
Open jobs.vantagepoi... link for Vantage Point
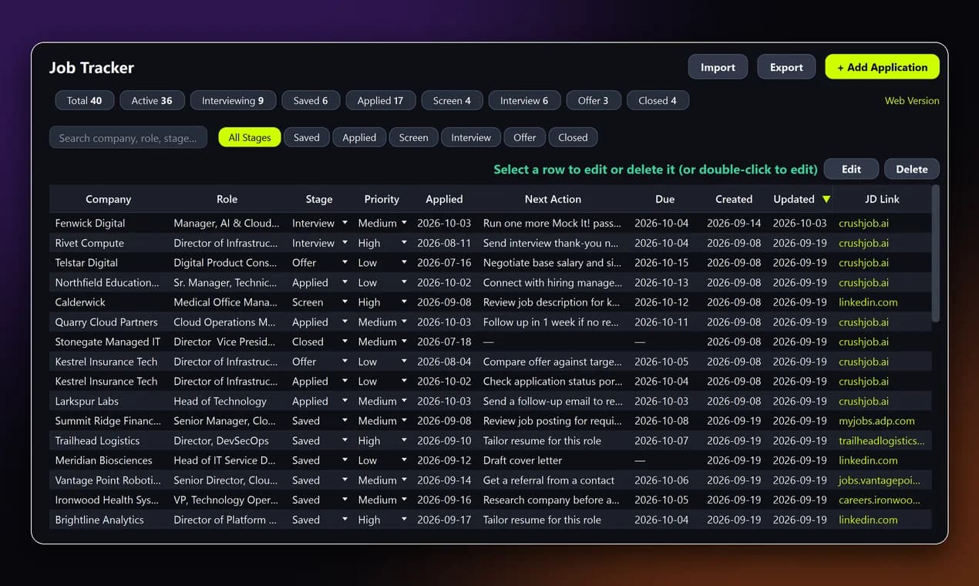pos(880,480)
